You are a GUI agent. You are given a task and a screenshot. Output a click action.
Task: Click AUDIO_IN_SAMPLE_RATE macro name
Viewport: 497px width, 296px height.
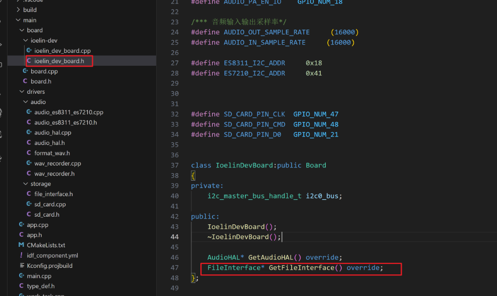click(x=265, y=42)
